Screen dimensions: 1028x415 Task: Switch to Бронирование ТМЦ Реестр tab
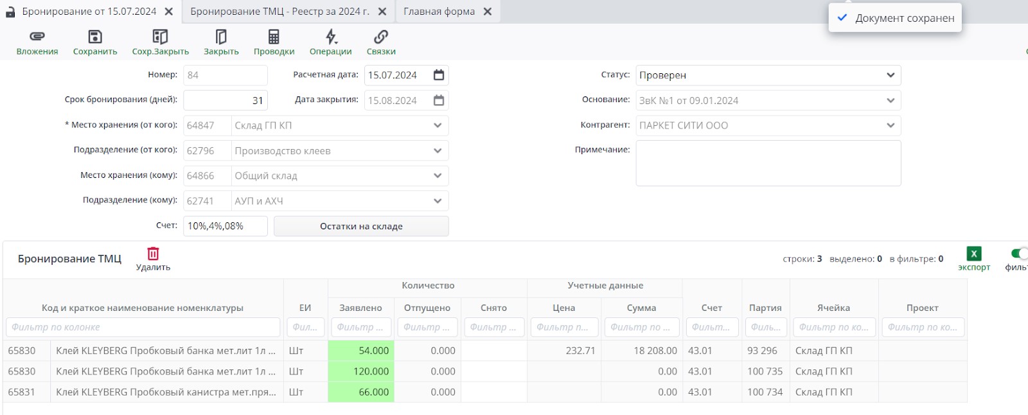point(279,12)
